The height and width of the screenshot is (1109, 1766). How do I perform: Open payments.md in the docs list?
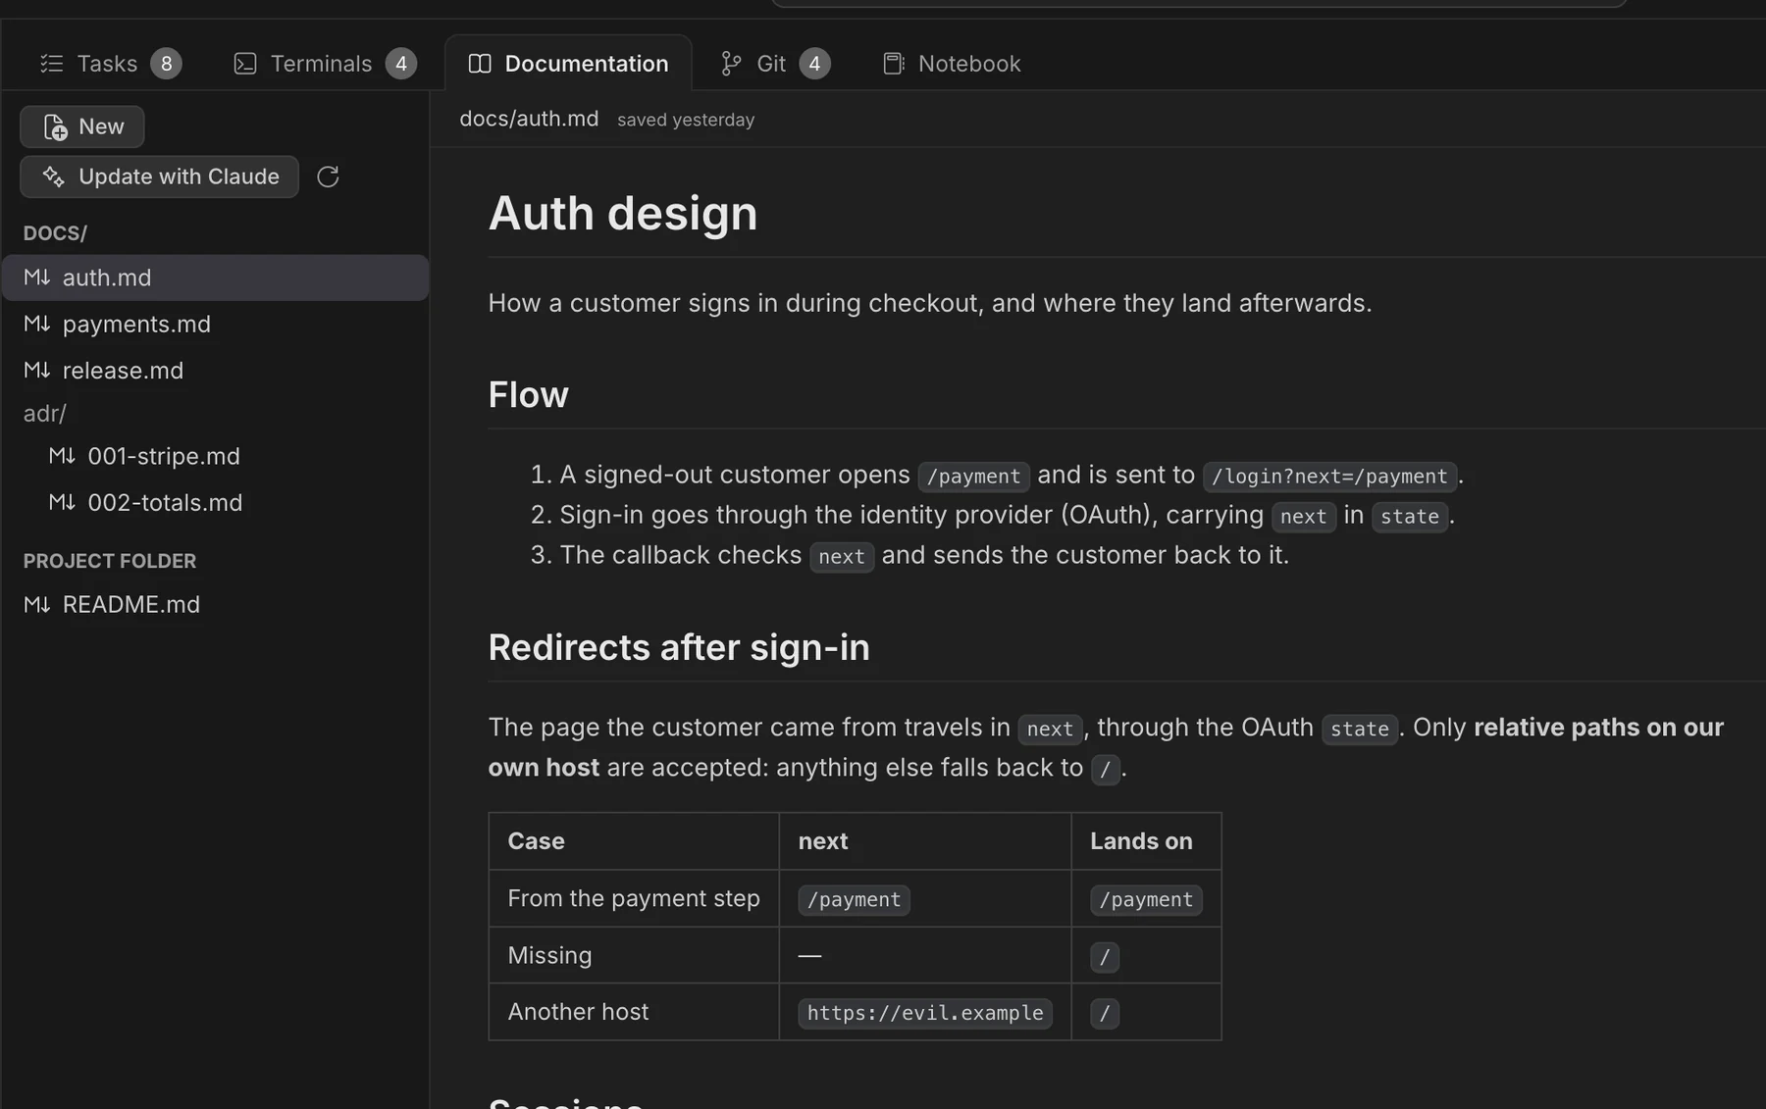(215, 324)
